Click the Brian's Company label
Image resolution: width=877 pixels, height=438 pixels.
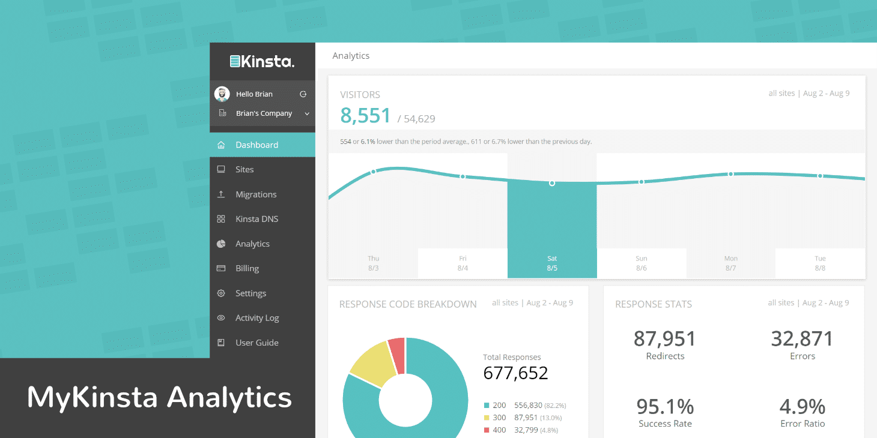point(264,113)
